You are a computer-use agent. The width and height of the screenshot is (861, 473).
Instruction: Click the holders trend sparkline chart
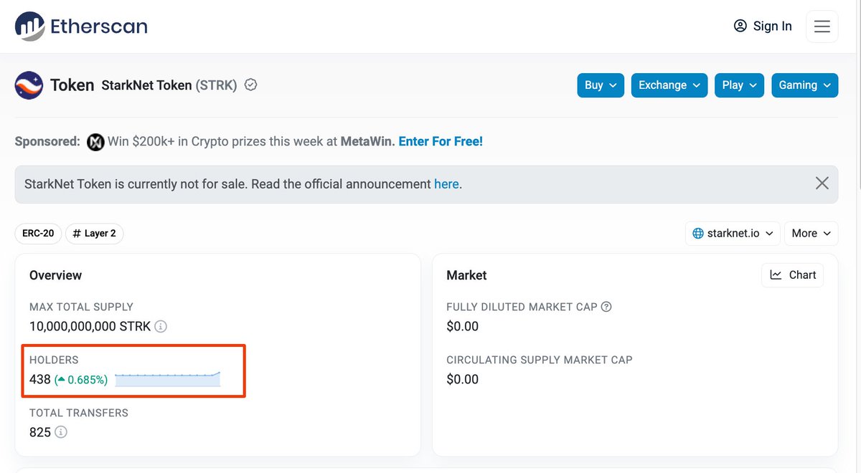click(x=167, y=379)
